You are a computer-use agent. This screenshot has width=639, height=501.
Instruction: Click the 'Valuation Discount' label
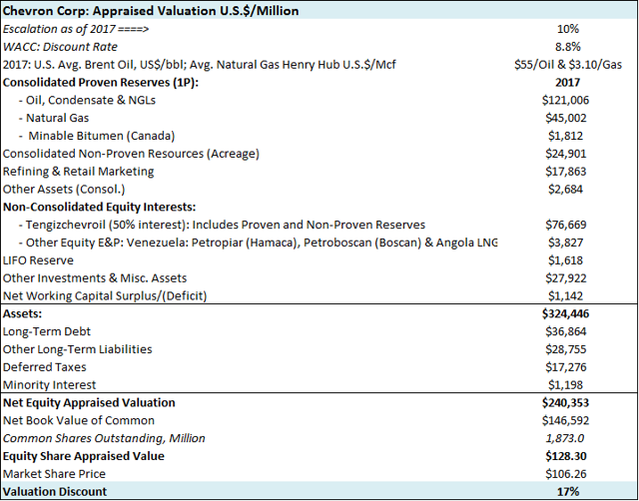[55, 492]
